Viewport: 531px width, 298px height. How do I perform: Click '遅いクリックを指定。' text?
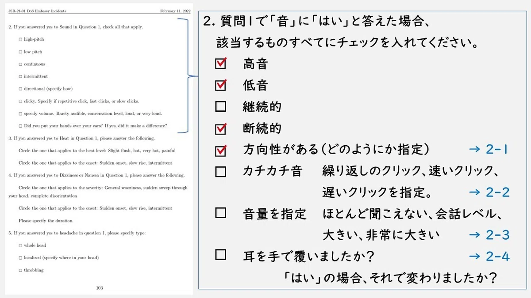pos(377,192)
